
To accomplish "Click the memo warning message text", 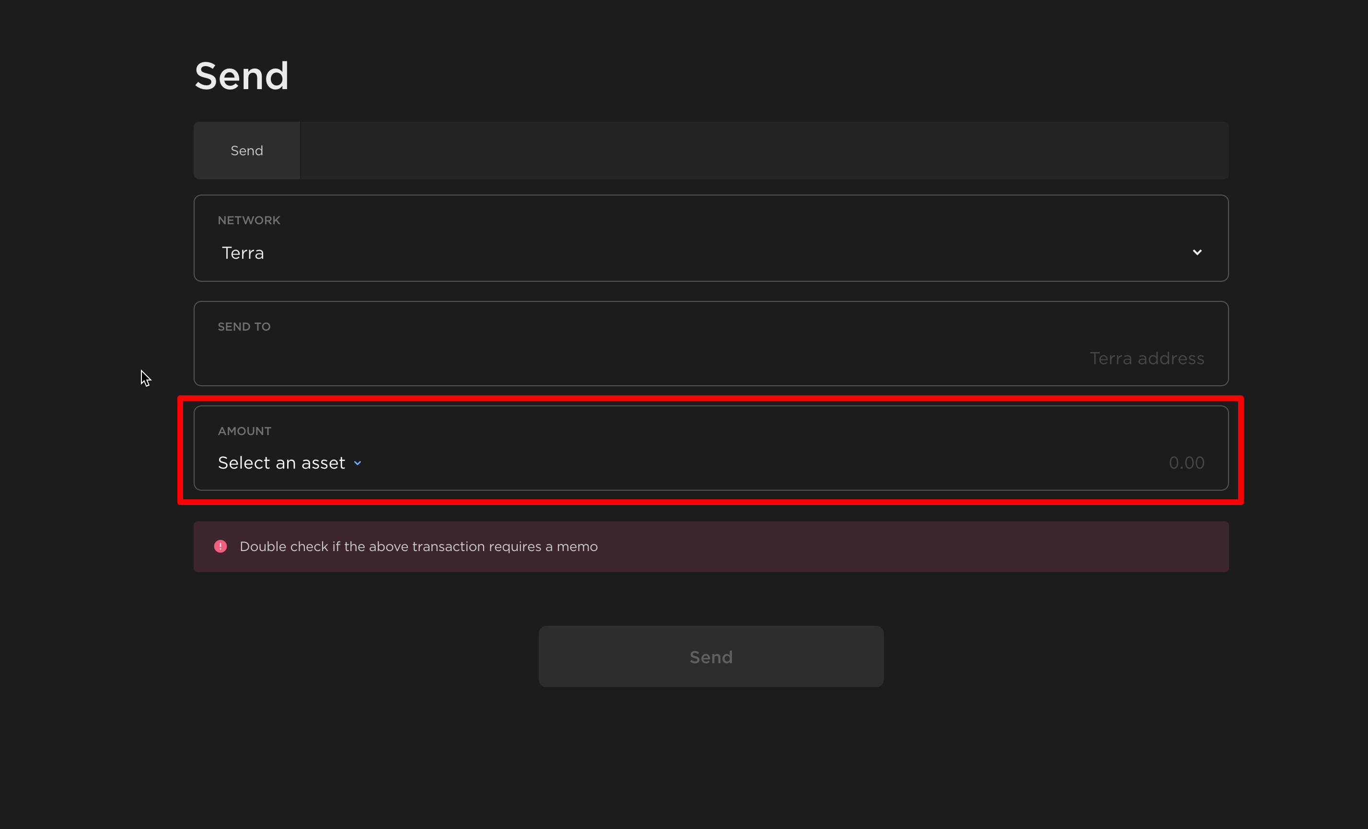I will pyautogui.click(x=418, y=547).
